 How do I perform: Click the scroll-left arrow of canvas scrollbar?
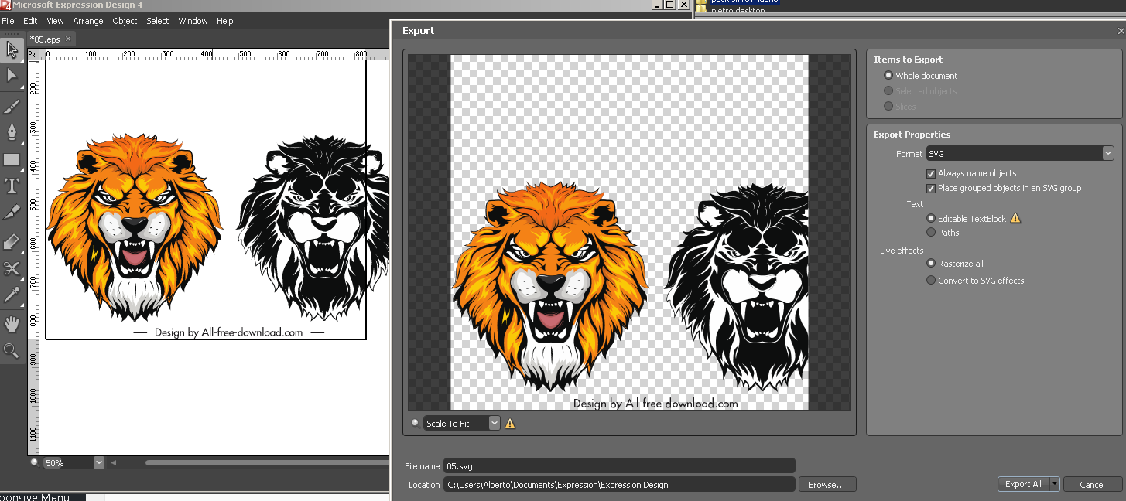[x=114, y=462]
